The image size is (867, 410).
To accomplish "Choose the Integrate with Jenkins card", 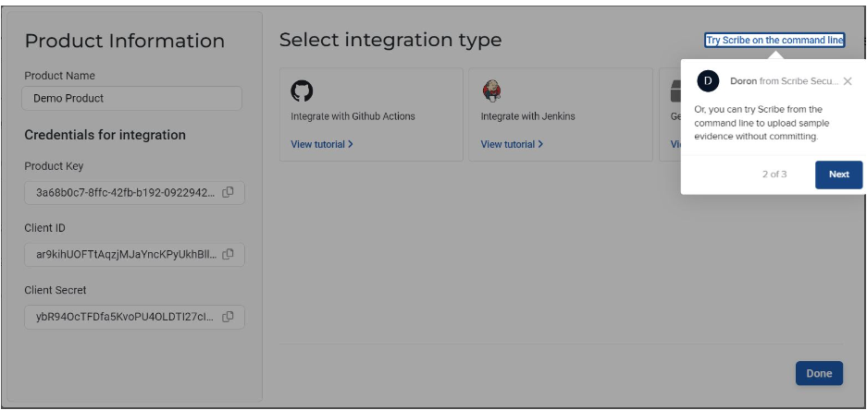I will pos(562,116).
